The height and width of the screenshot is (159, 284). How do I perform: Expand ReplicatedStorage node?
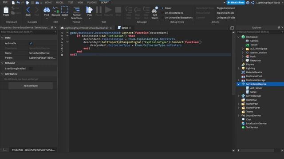[x=239, y=80]
